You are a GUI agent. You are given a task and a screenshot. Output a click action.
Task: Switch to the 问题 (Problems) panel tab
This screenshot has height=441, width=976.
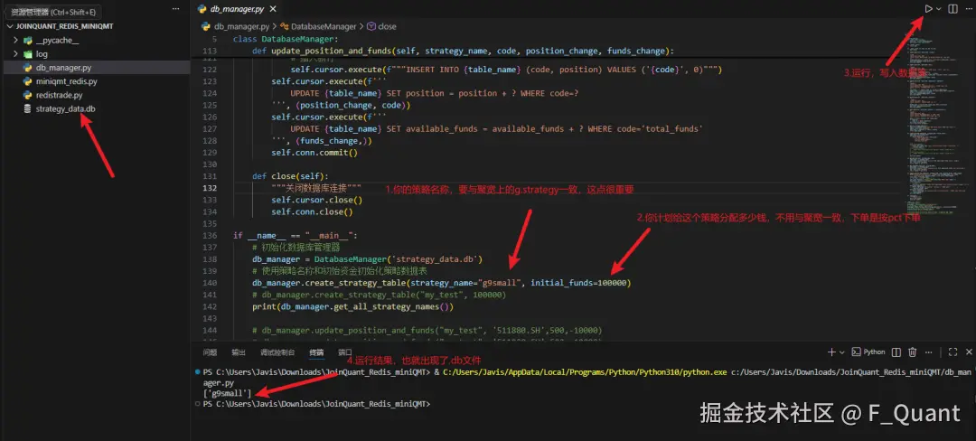coord(210,352)
